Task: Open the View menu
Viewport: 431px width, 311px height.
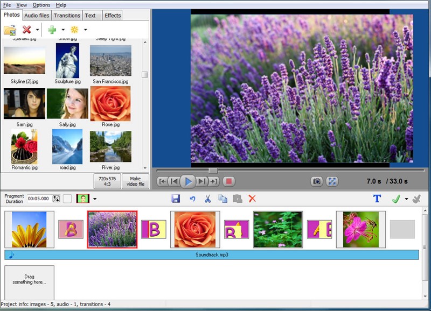Action: click(x=22, y=5)
